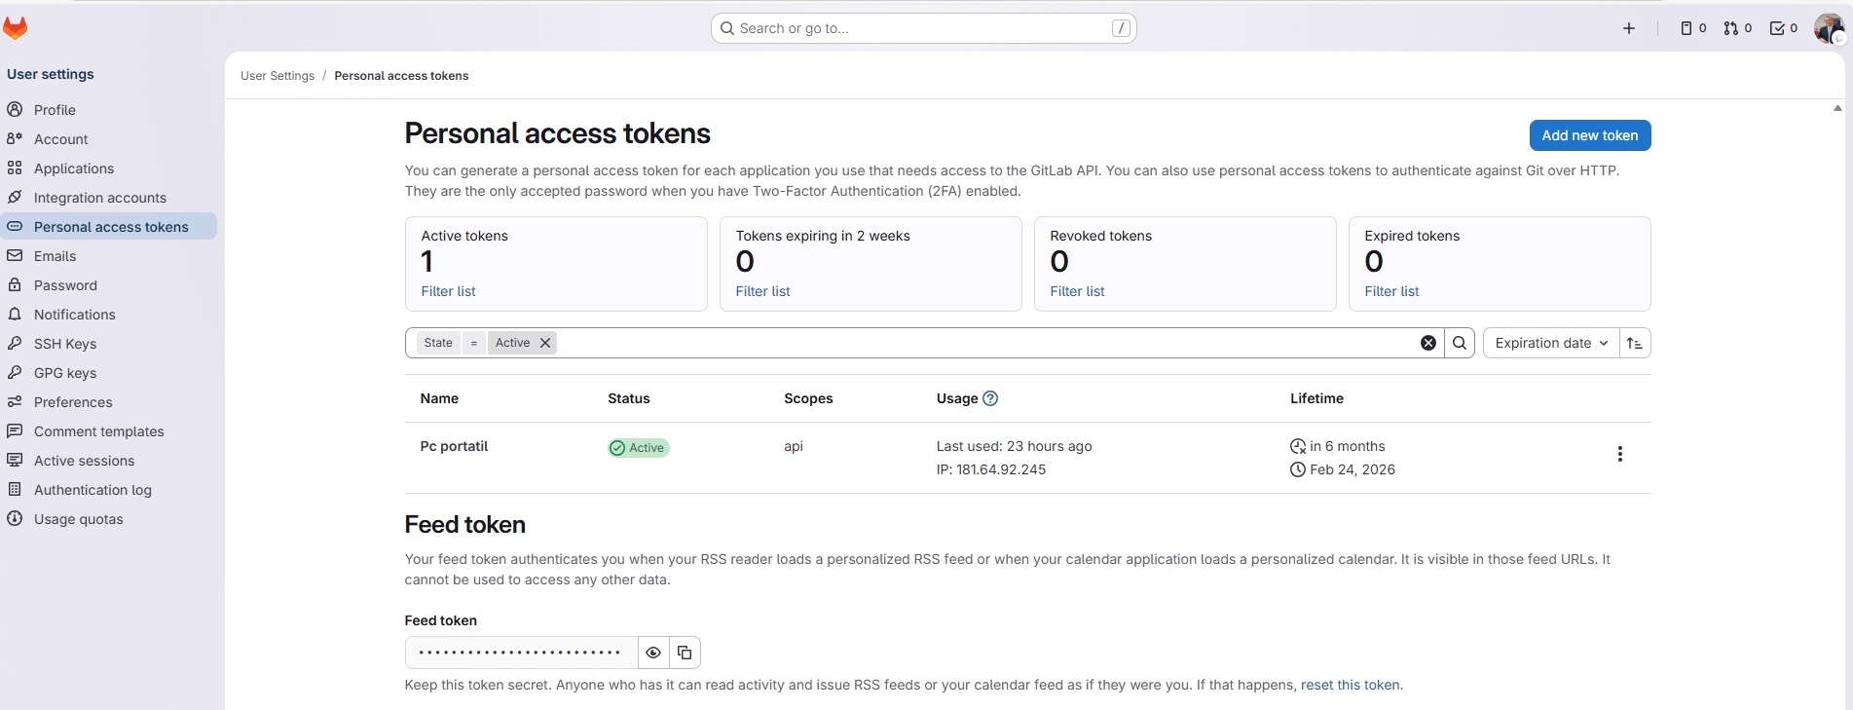Go to SSH Keys settings
The width and height of the screenshot is (1853, 710).
[65, 344]
